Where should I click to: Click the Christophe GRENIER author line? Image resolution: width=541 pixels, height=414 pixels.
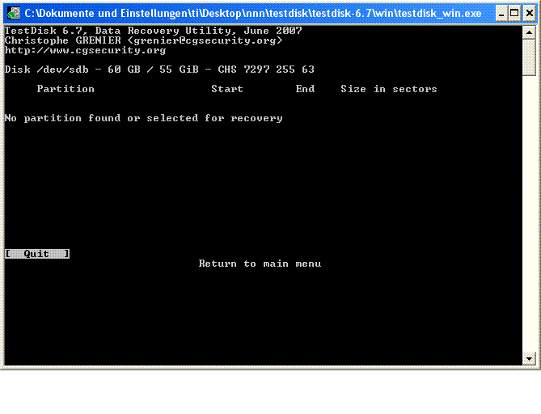point(143,40)
